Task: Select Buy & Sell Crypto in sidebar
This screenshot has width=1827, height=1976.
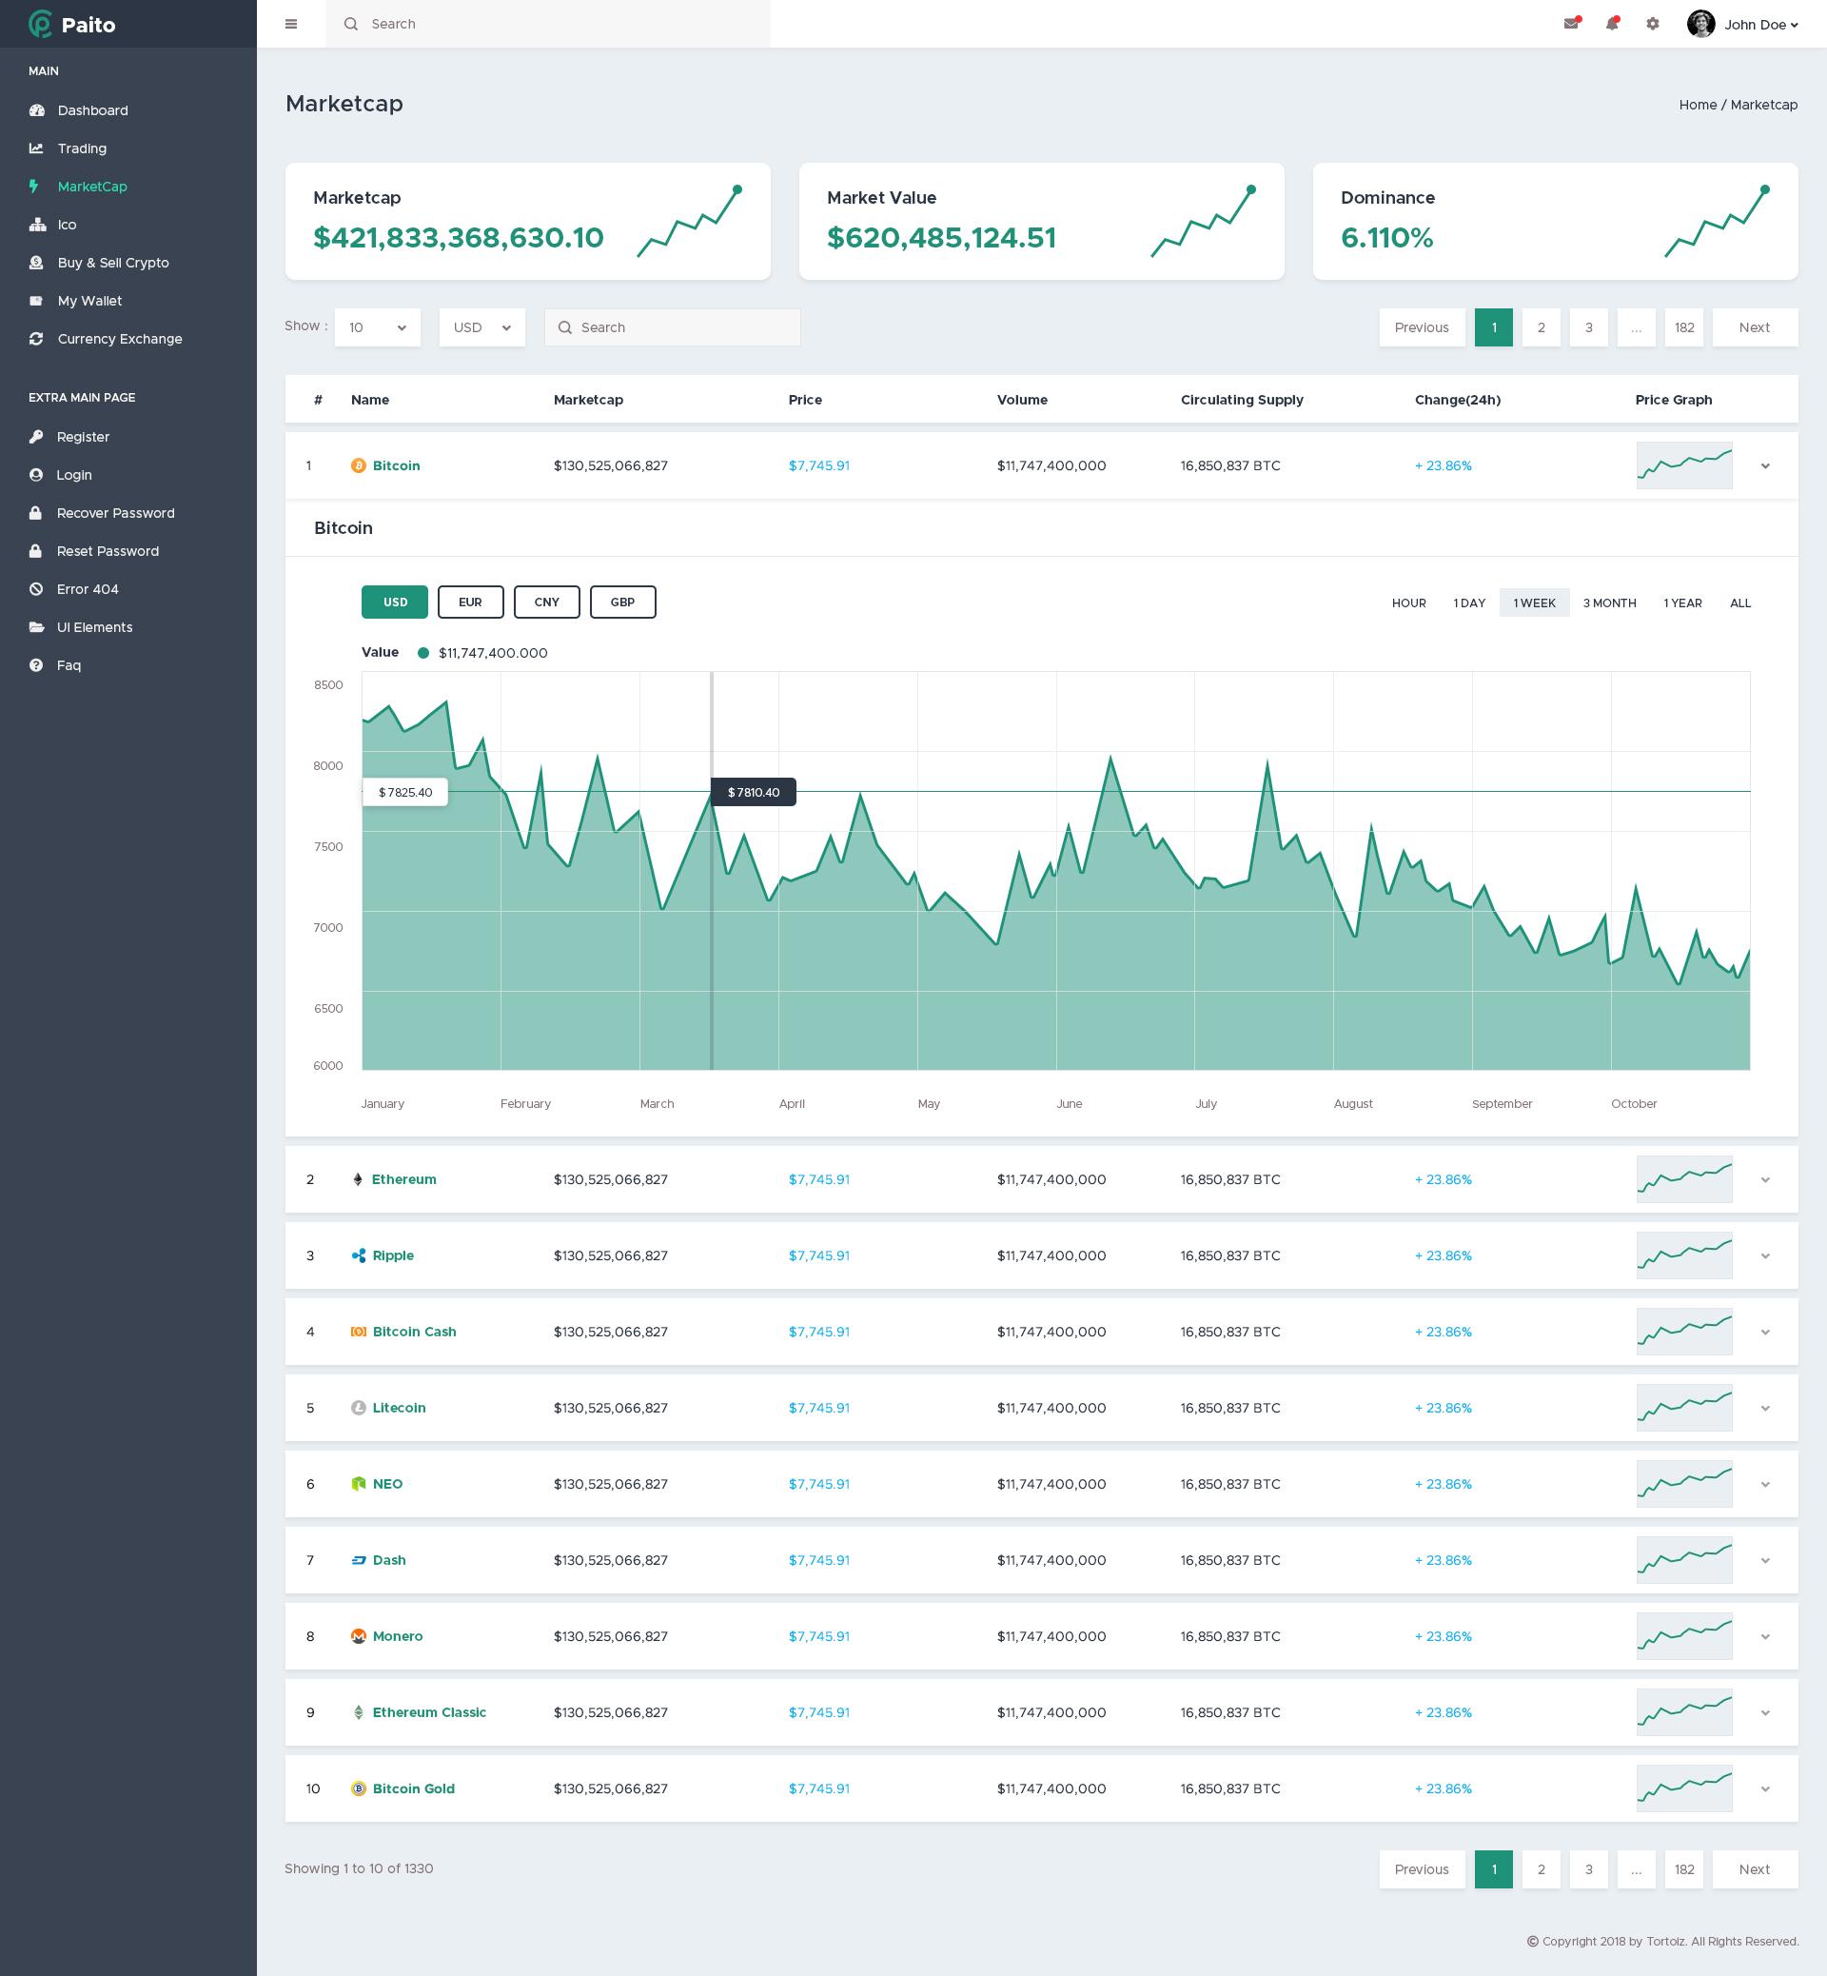Action: click(112, 262)
